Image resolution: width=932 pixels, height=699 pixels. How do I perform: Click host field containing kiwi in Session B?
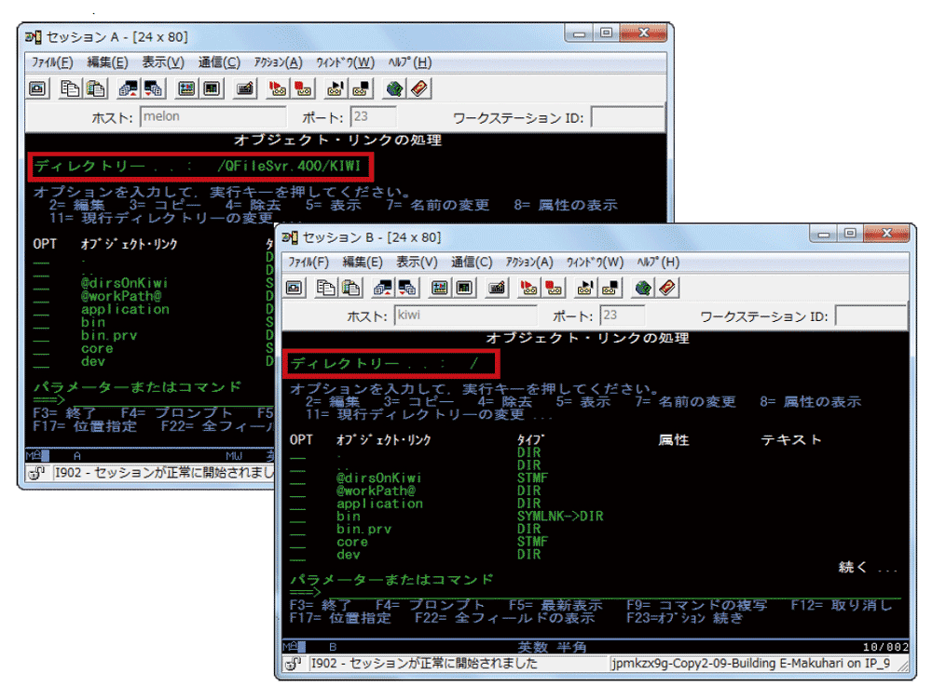pyautogui.click(x=465, y=316)
